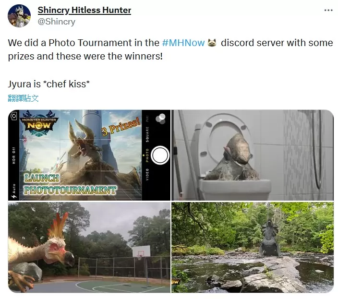Click the camera flip icon in screenshot

pos(13,116)
